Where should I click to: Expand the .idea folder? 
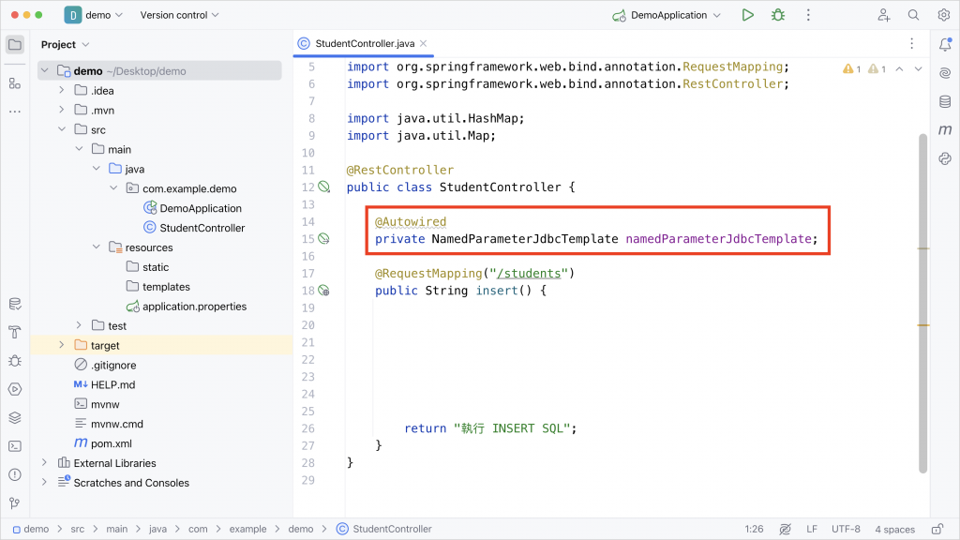tap(61, 91)
